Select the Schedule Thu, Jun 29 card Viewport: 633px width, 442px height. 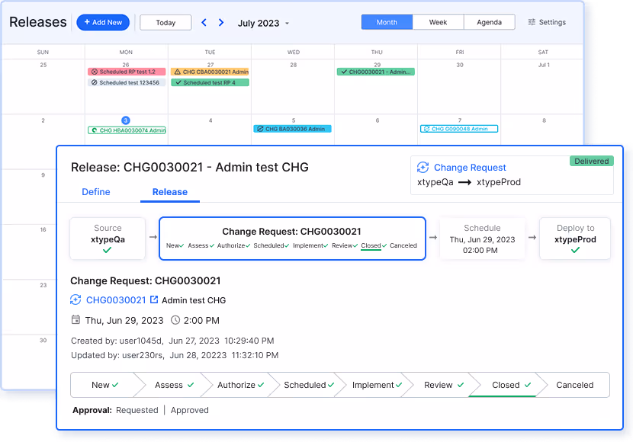coord(482,239)
